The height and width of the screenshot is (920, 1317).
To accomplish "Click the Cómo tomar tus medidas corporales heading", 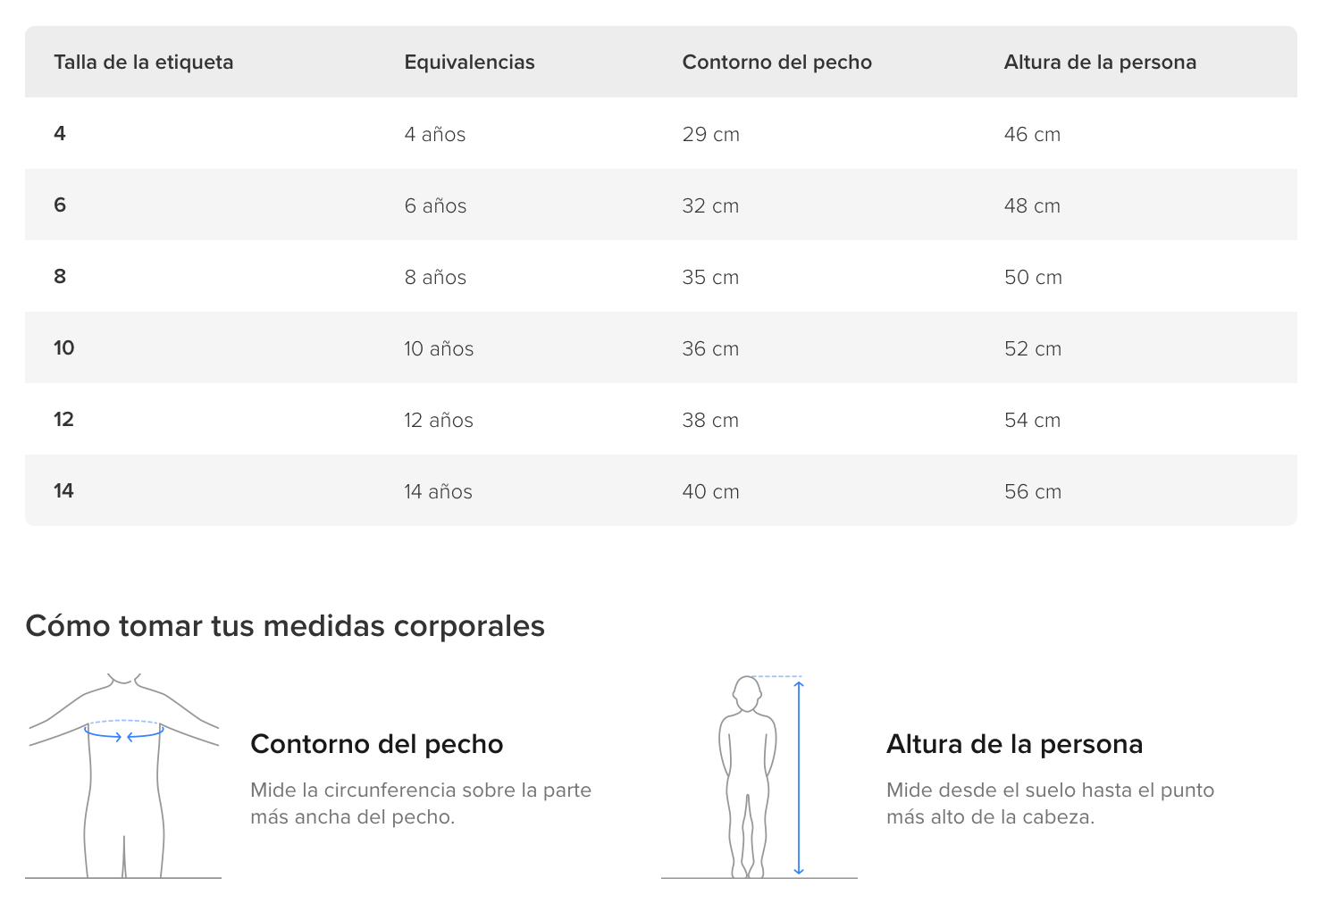I will (285, 626).
